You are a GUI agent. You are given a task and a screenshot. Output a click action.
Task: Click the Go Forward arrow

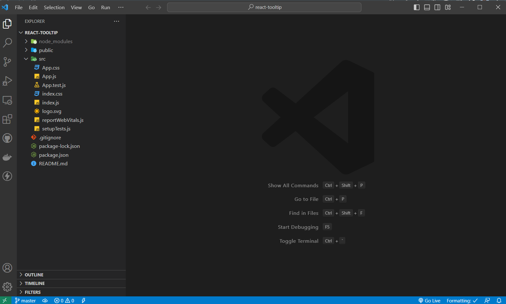[159, 7]
